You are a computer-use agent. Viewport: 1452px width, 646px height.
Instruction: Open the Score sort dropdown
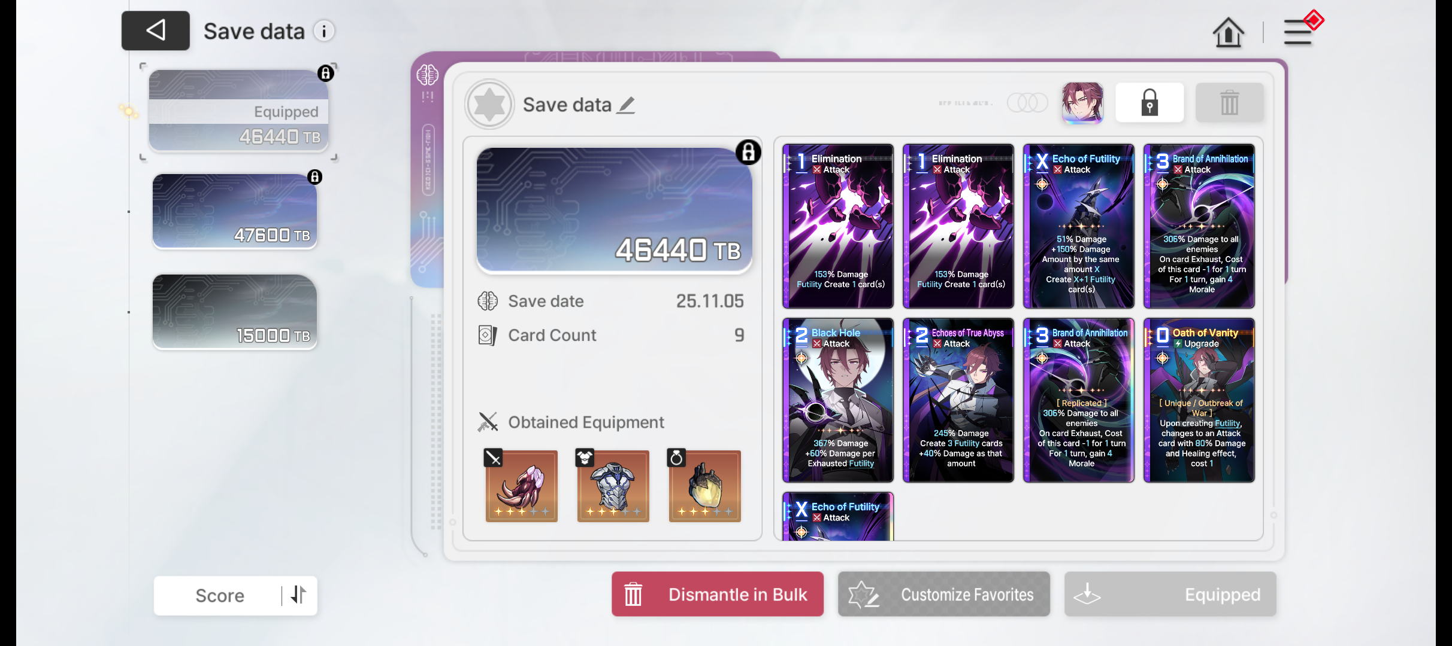(219, 595)
